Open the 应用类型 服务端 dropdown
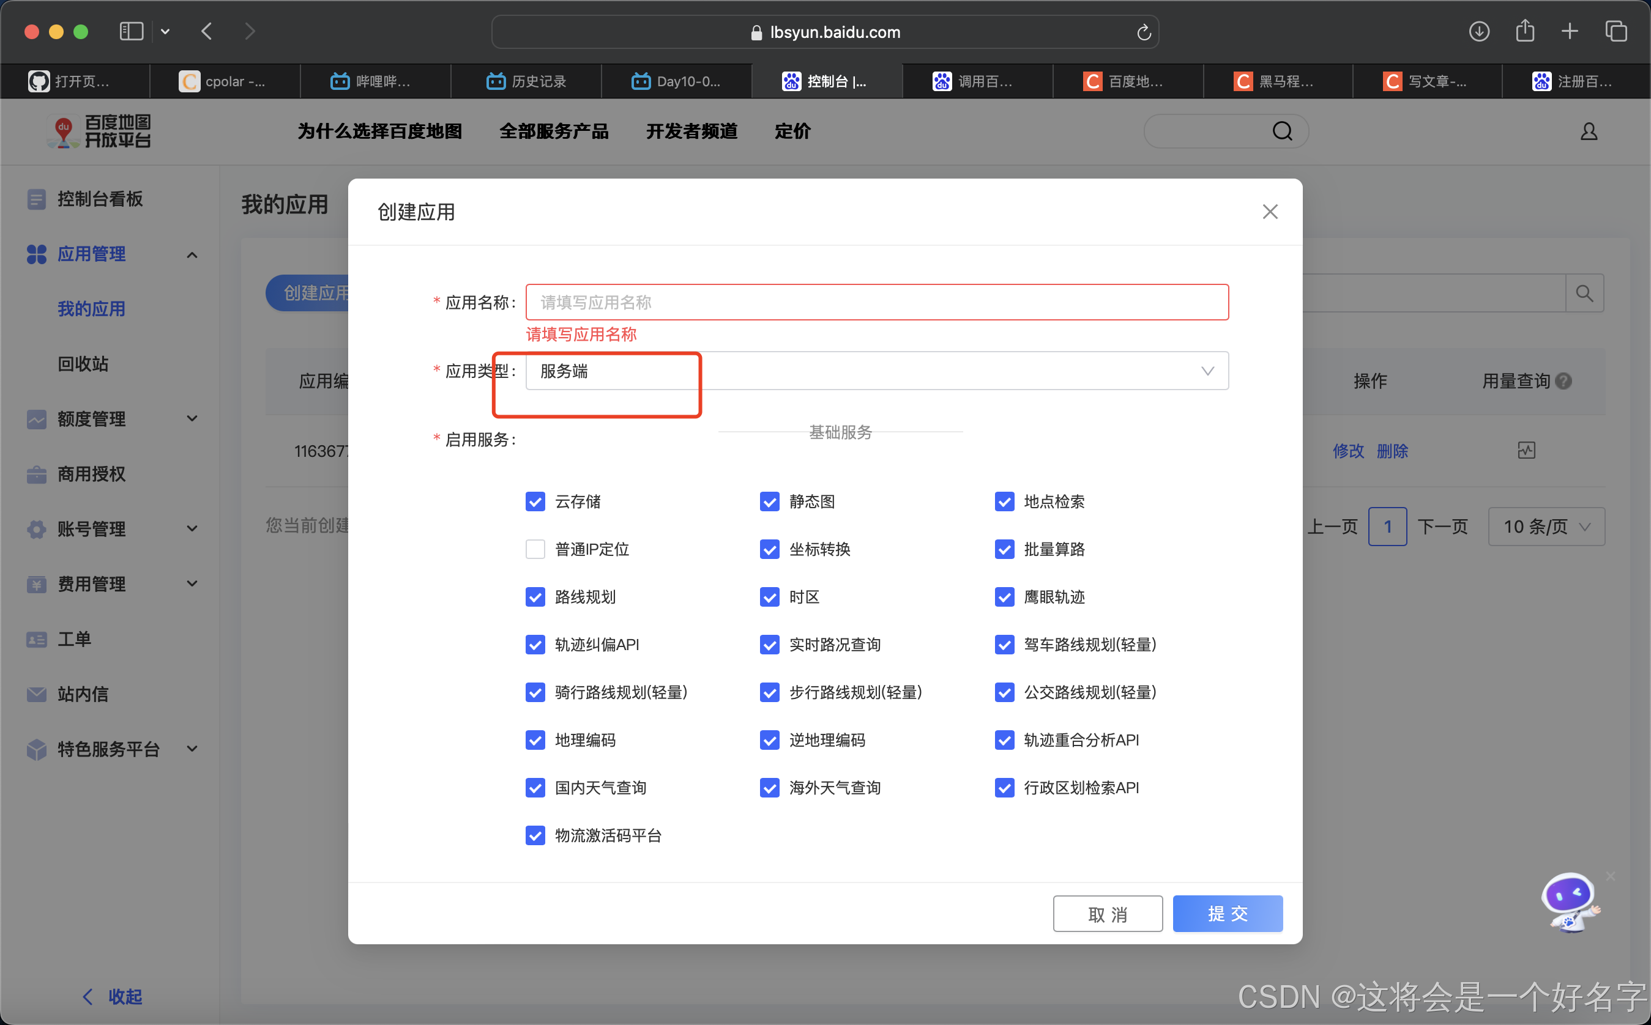The image size is (1651, 1025). tap(876, 371)
